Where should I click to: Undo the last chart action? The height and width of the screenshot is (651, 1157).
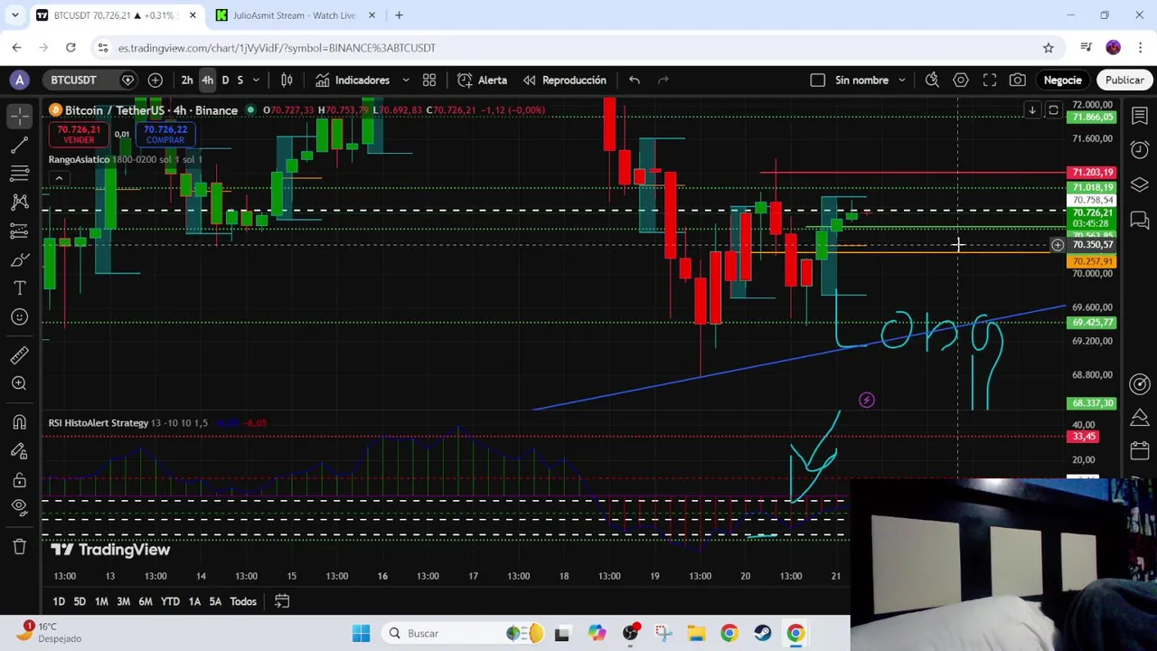point(635,80)
